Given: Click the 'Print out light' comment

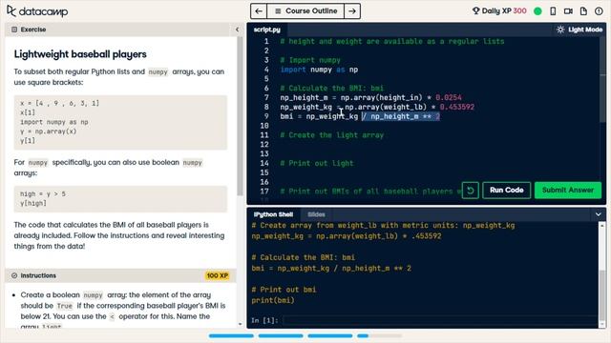Looking at the screenshot, I should [316, 163].
